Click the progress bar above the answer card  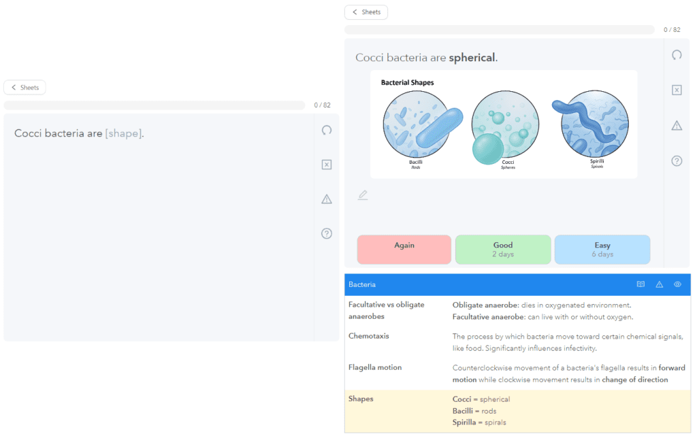pos(502,30)
